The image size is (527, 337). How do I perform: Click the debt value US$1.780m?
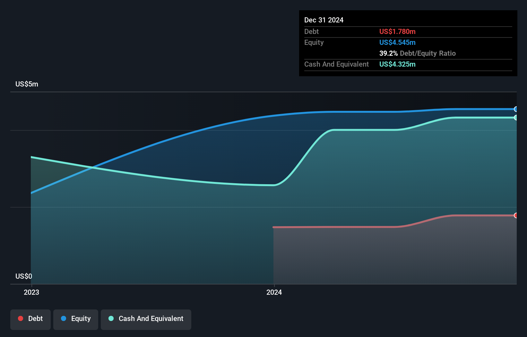click(397, 31)
